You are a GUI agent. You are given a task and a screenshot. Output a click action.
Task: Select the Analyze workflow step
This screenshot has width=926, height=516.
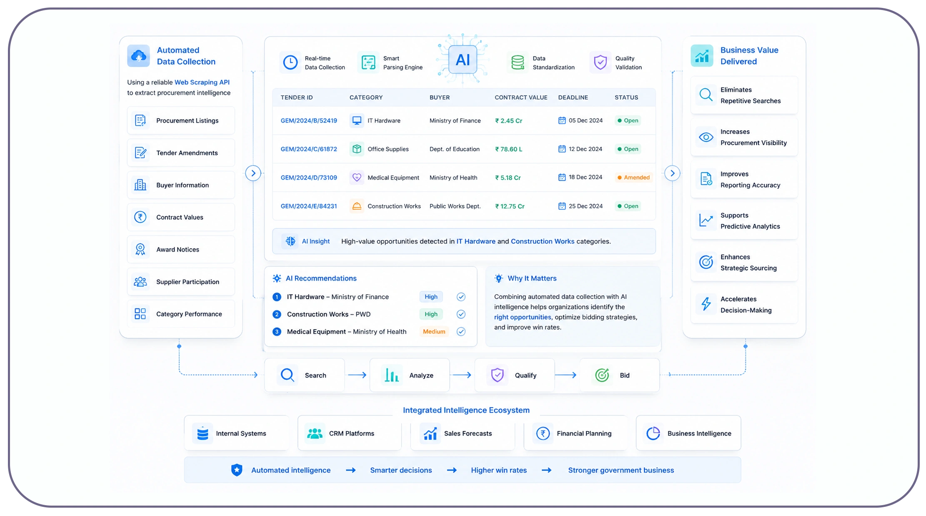pos(409,375)
